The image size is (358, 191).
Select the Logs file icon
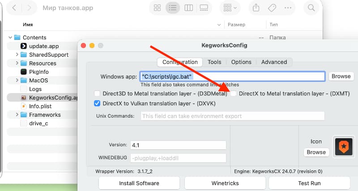click(x=24, y=89)
